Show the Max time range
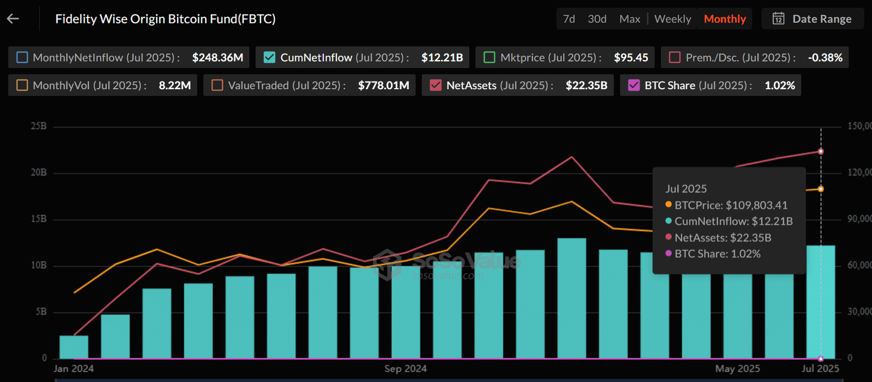The width and height of the screenshot is (872, 382). tap(629, 19)
